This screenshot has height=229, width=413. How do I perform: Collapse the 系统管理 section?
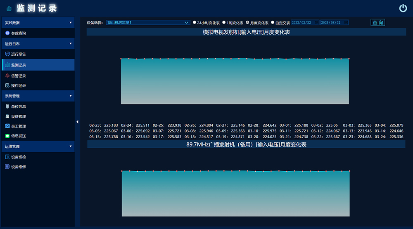tap(38, 96)
